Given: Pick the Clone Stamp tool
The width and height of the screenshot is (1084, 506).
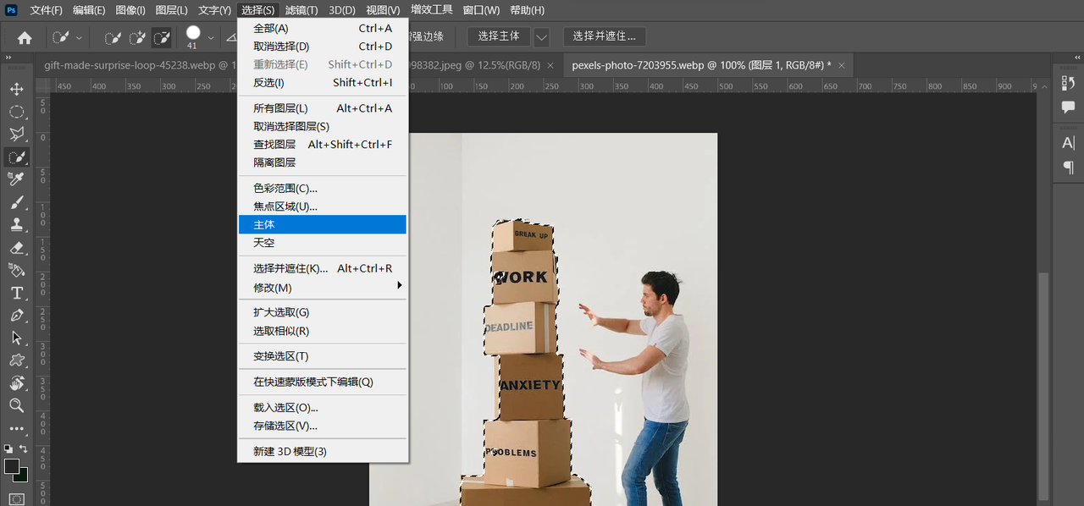Looking at the screenshot, I should [x=16, y=224].
